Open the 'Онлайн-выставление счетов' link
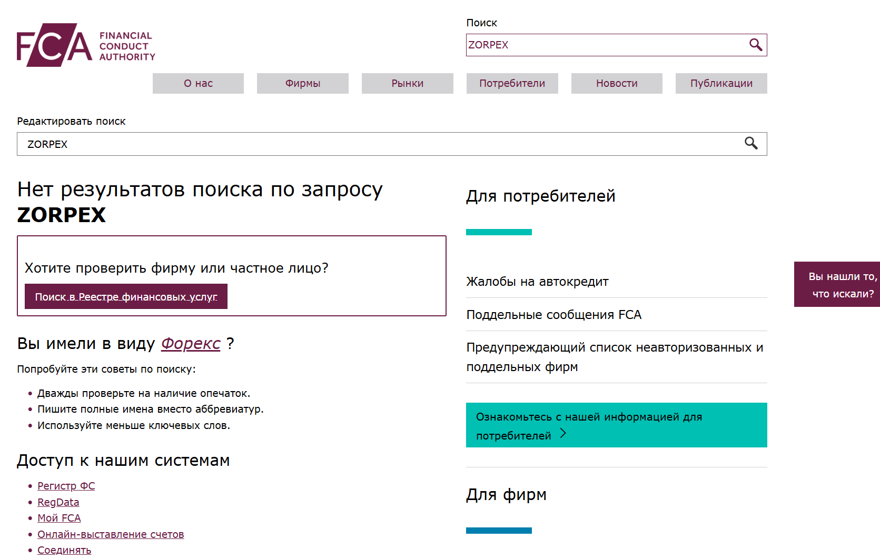Viewport: 880px width, 559px height. (x=111, y=534)
